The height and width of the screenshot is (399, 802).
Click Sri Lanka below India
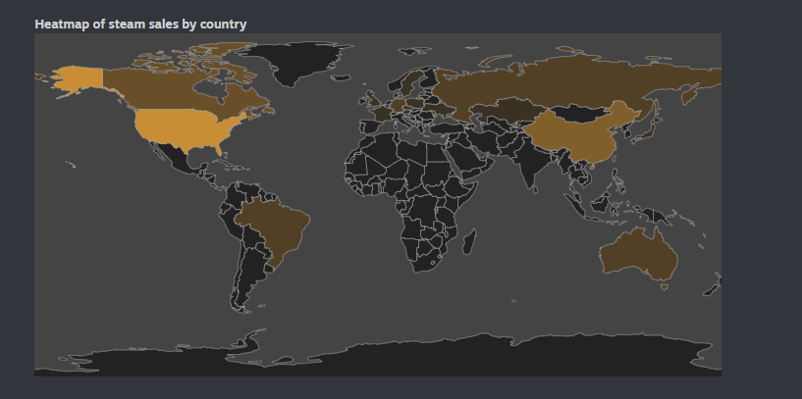(x=536, y=189)
